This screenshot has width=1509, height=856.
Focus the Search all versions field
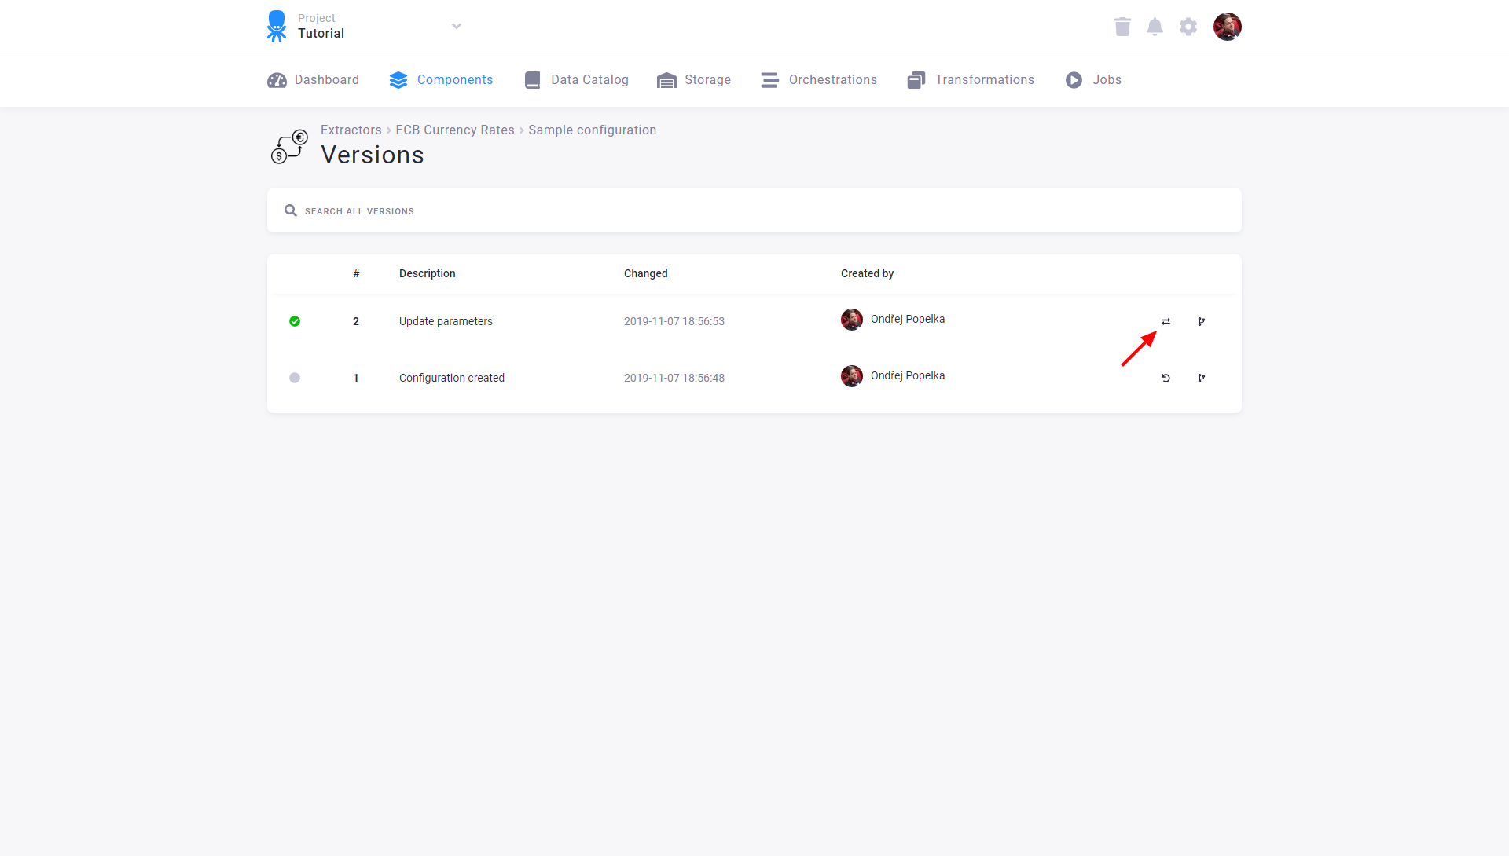[x=754, y=210]
